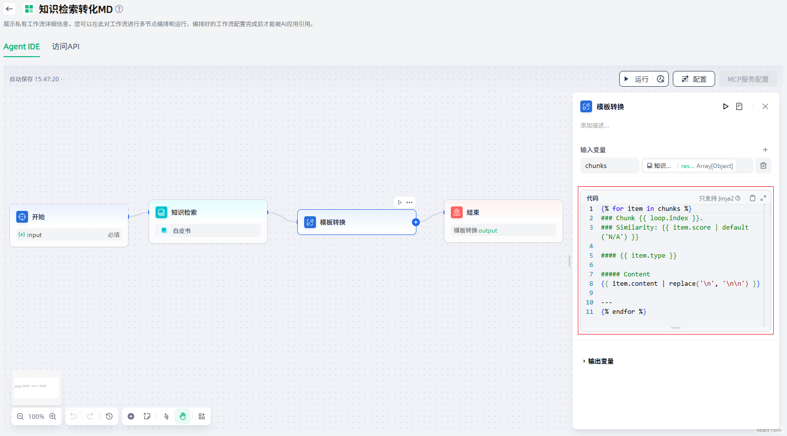
Task: Switch to pointer selection mode
Action: pyautogui.click(x=167, y=416)
